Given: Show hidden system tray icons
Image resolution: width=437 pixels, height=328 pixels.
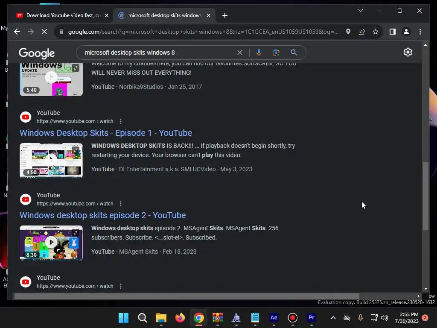Looking at the screenshot, I should coord(333,318).
